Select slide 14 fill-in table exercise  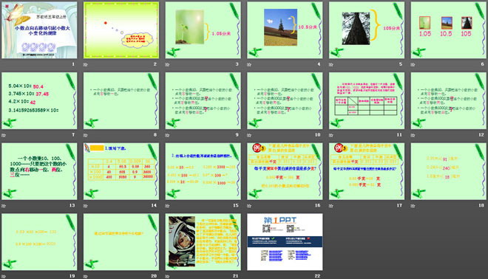click(121, 171)
